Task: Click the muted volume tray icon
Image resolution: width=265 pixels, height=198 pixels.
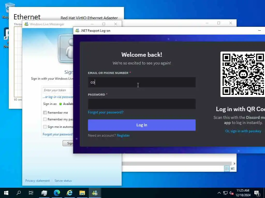Action: [231, 193]
